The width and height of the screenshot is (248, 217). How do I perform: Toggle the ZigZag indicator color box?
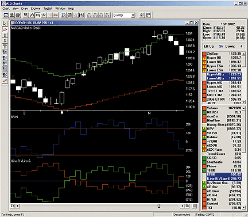(204, 54)
